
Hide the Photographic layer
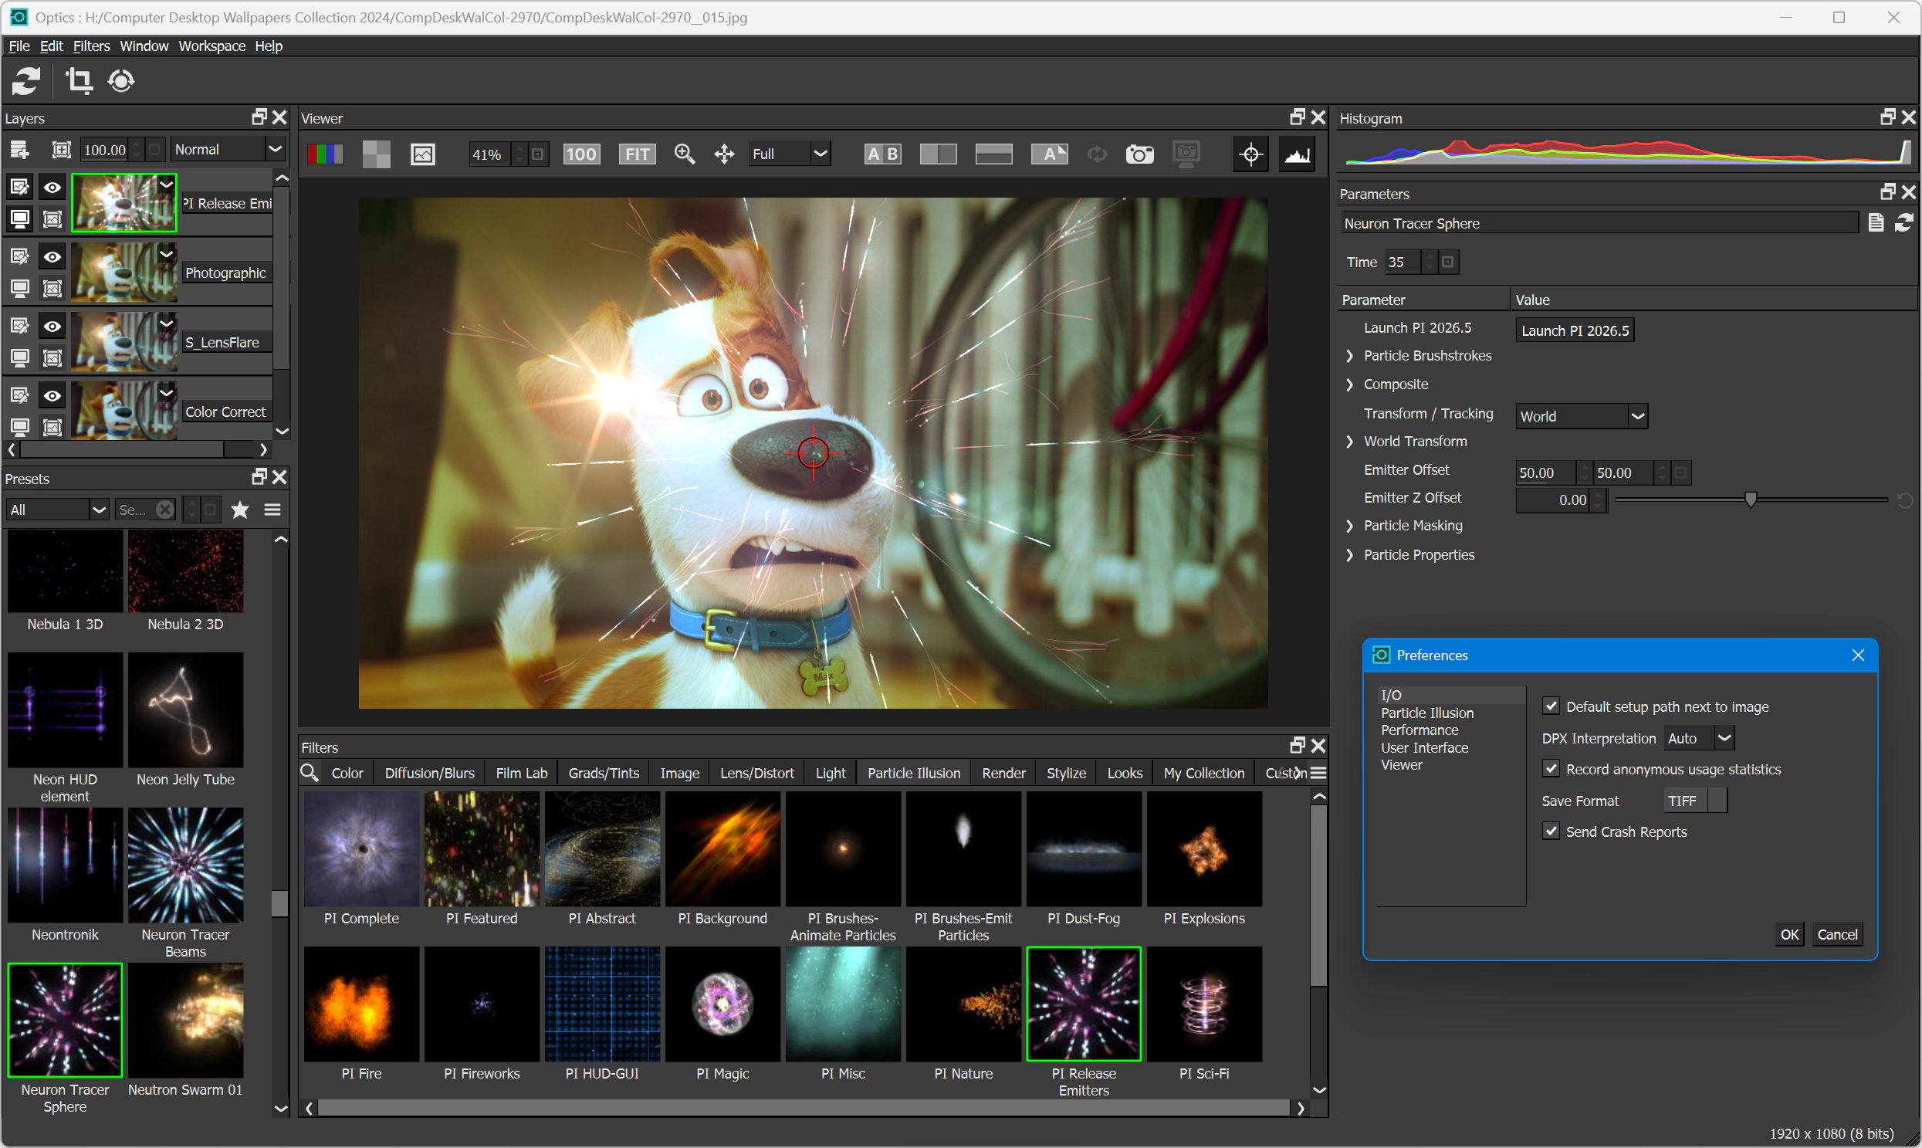52,257
